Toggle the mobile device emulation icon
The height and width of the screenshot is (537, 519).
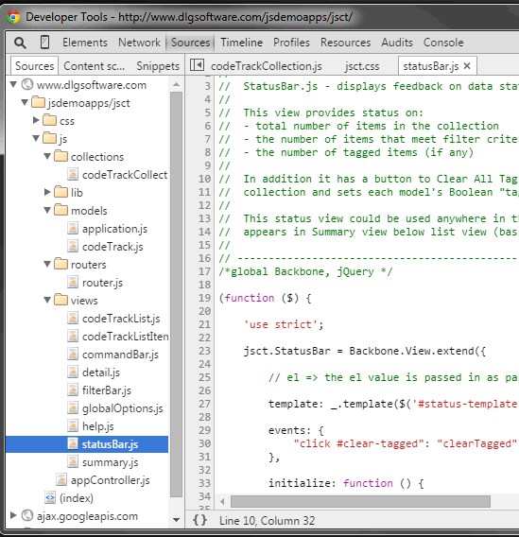(x=44, y=43)
